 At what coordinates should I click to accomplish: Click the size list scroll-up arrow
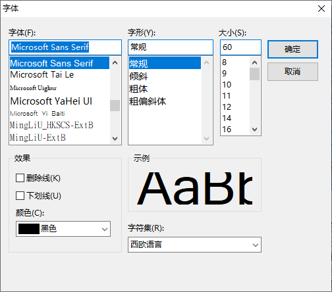pos(254,62)
